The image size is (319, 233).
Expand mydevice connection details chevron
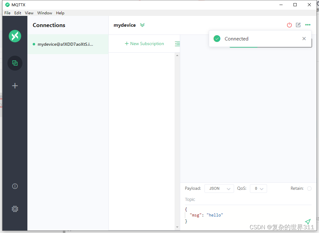143,25
